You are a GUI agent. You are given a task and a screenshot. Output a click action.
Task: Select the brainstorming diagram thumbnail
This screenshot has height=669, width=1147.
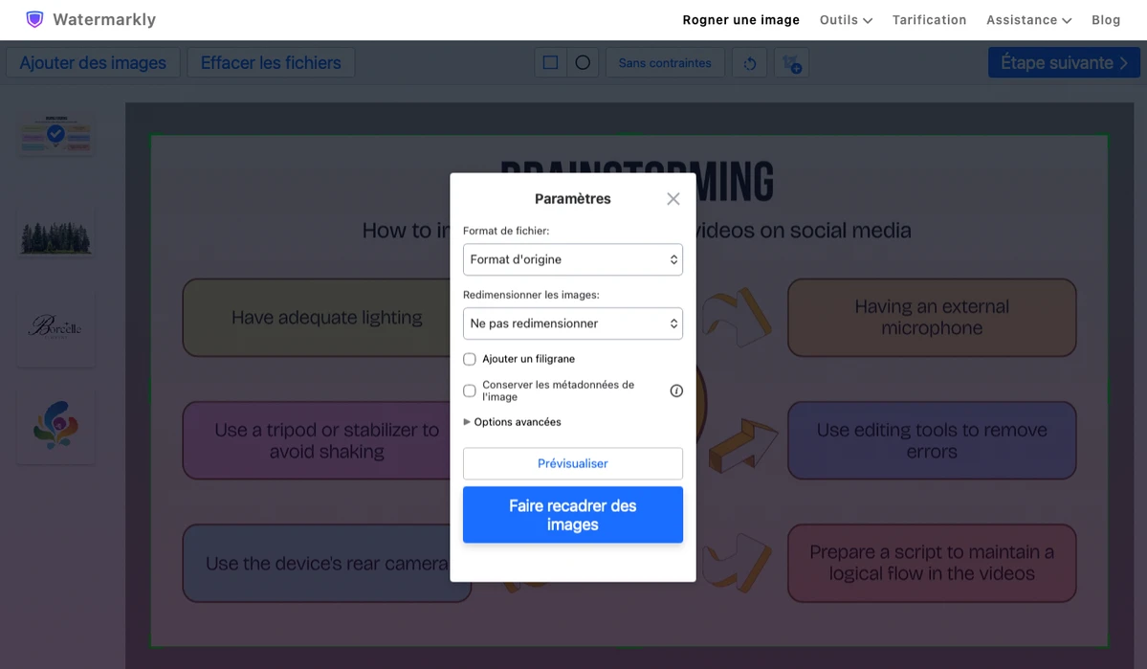56,134
